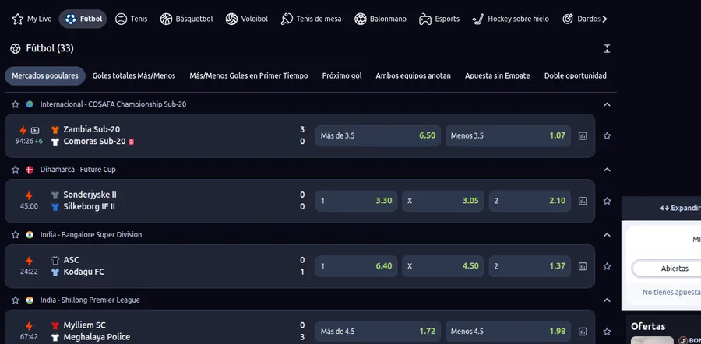Choose Más/Menos Goles en Primer Tiempo filter
The image size is (701, 344).
coord(248,76)
